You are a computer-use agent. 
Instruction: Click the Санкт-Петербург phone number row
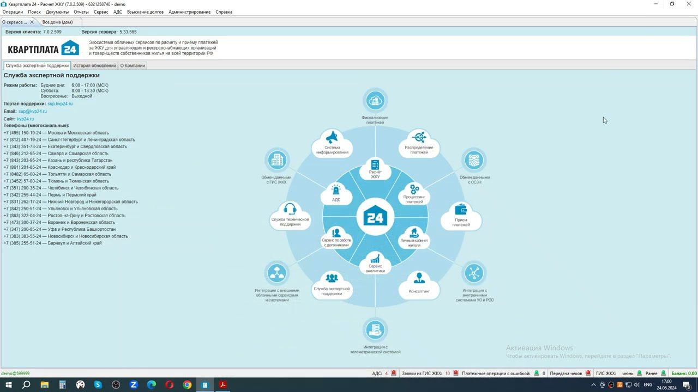coord(69,140)
